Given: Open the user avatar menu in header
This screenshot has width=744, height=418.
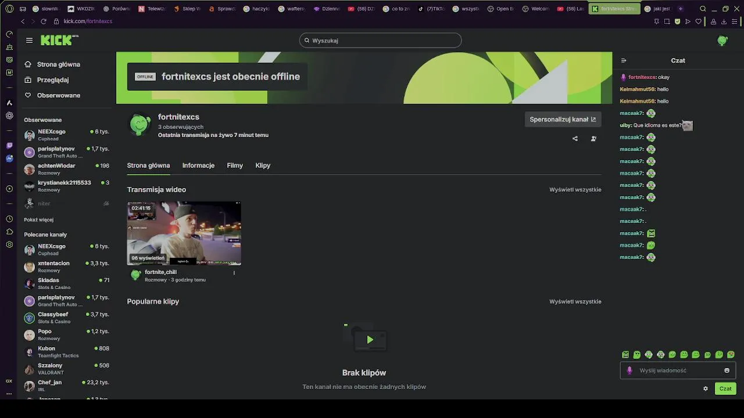Looking at the screenshot, I should [722, 41].
